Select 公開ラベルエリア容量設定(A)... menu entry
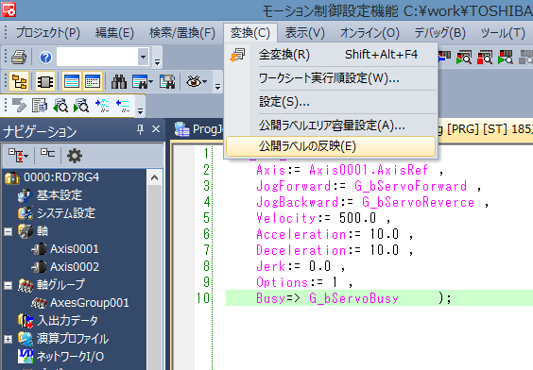The image size is (533, 370). (x=331, y=126)
